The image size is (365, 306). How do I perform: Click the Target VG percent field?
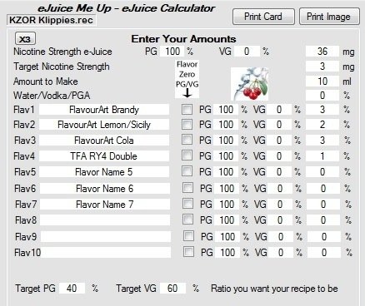coord(172,289)
